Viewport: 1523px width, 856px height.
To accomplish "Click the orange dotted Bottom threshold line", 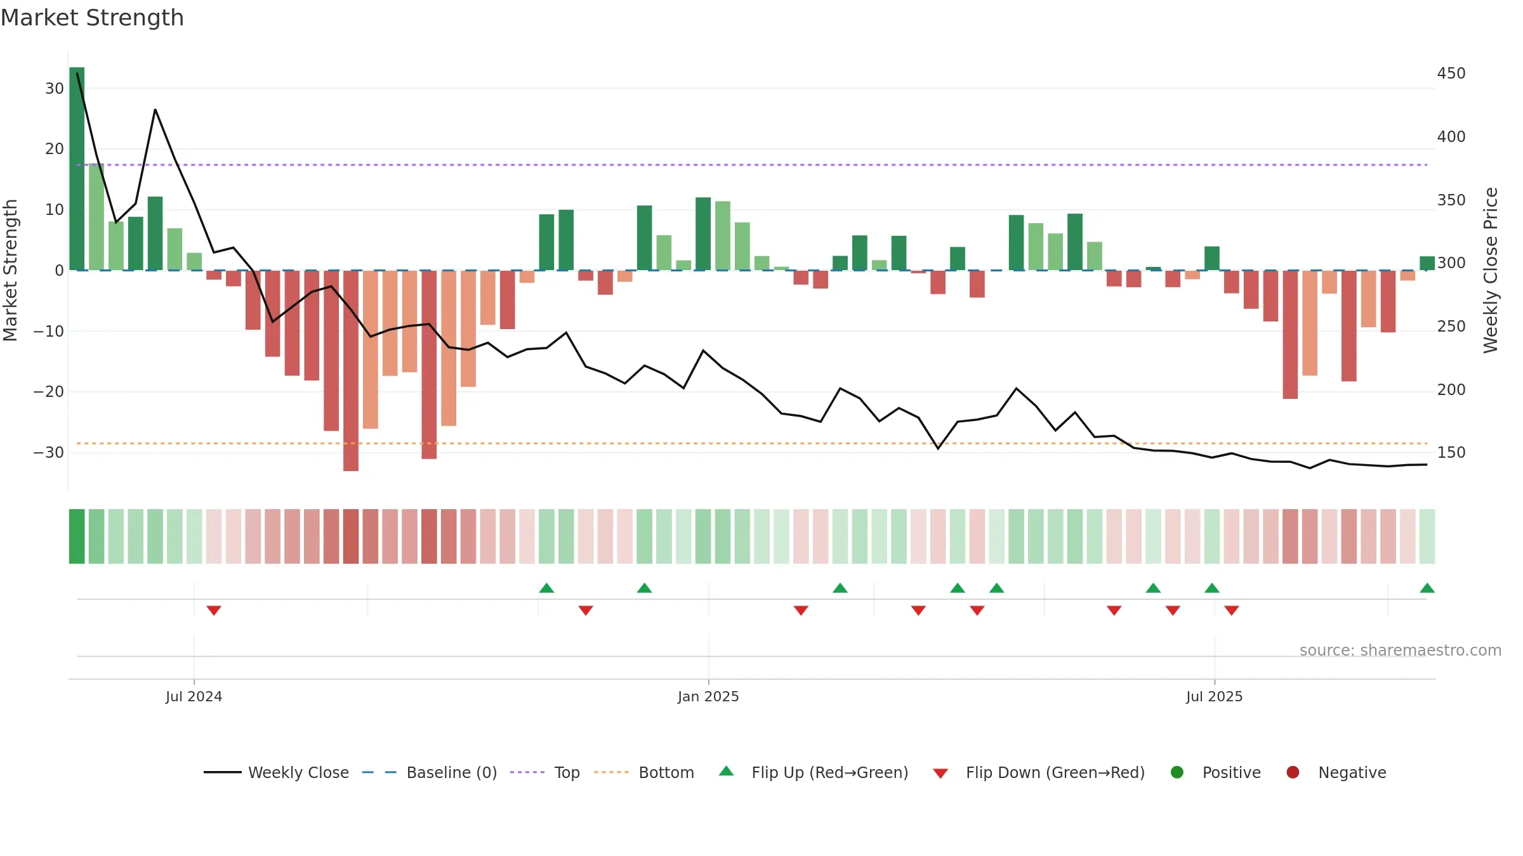I will (752, 443).
